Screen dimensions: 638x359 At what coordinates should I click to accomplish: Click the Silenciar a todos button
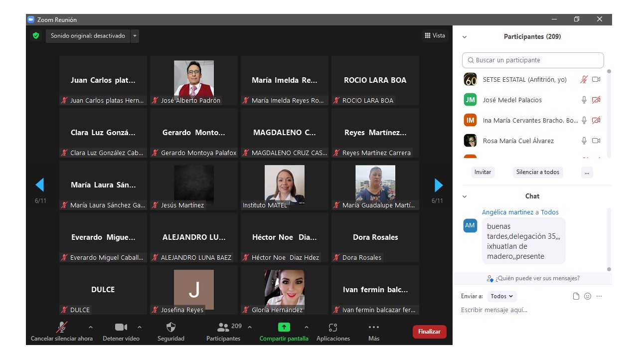tap(537, 172)
